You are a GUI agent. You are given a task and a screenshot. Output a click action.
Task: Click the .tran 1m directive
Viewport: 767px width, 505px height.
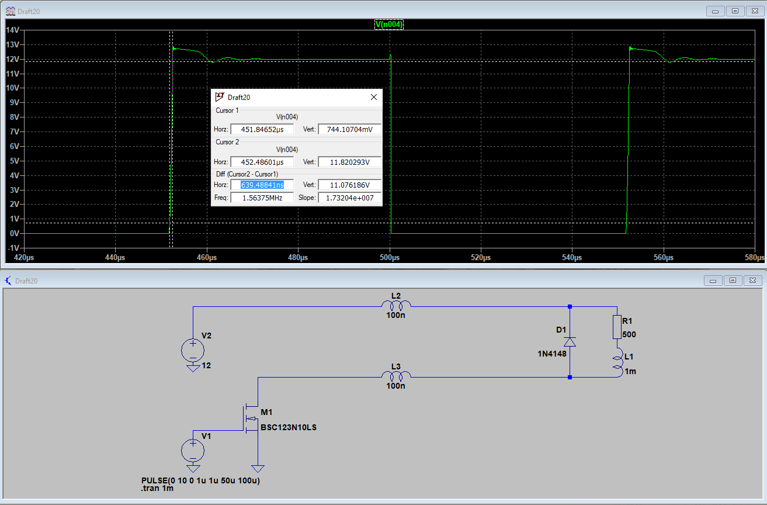click(x=157, y=489)
